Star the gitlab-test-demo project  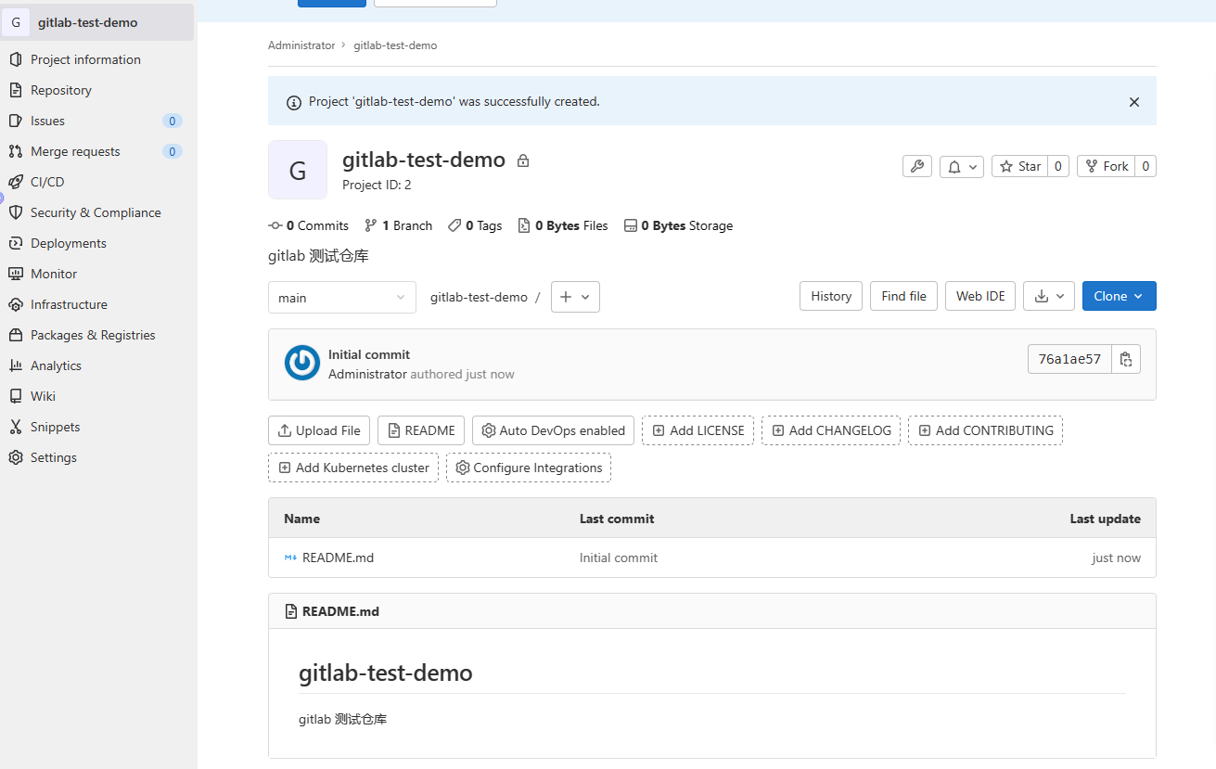(1020, 166)
